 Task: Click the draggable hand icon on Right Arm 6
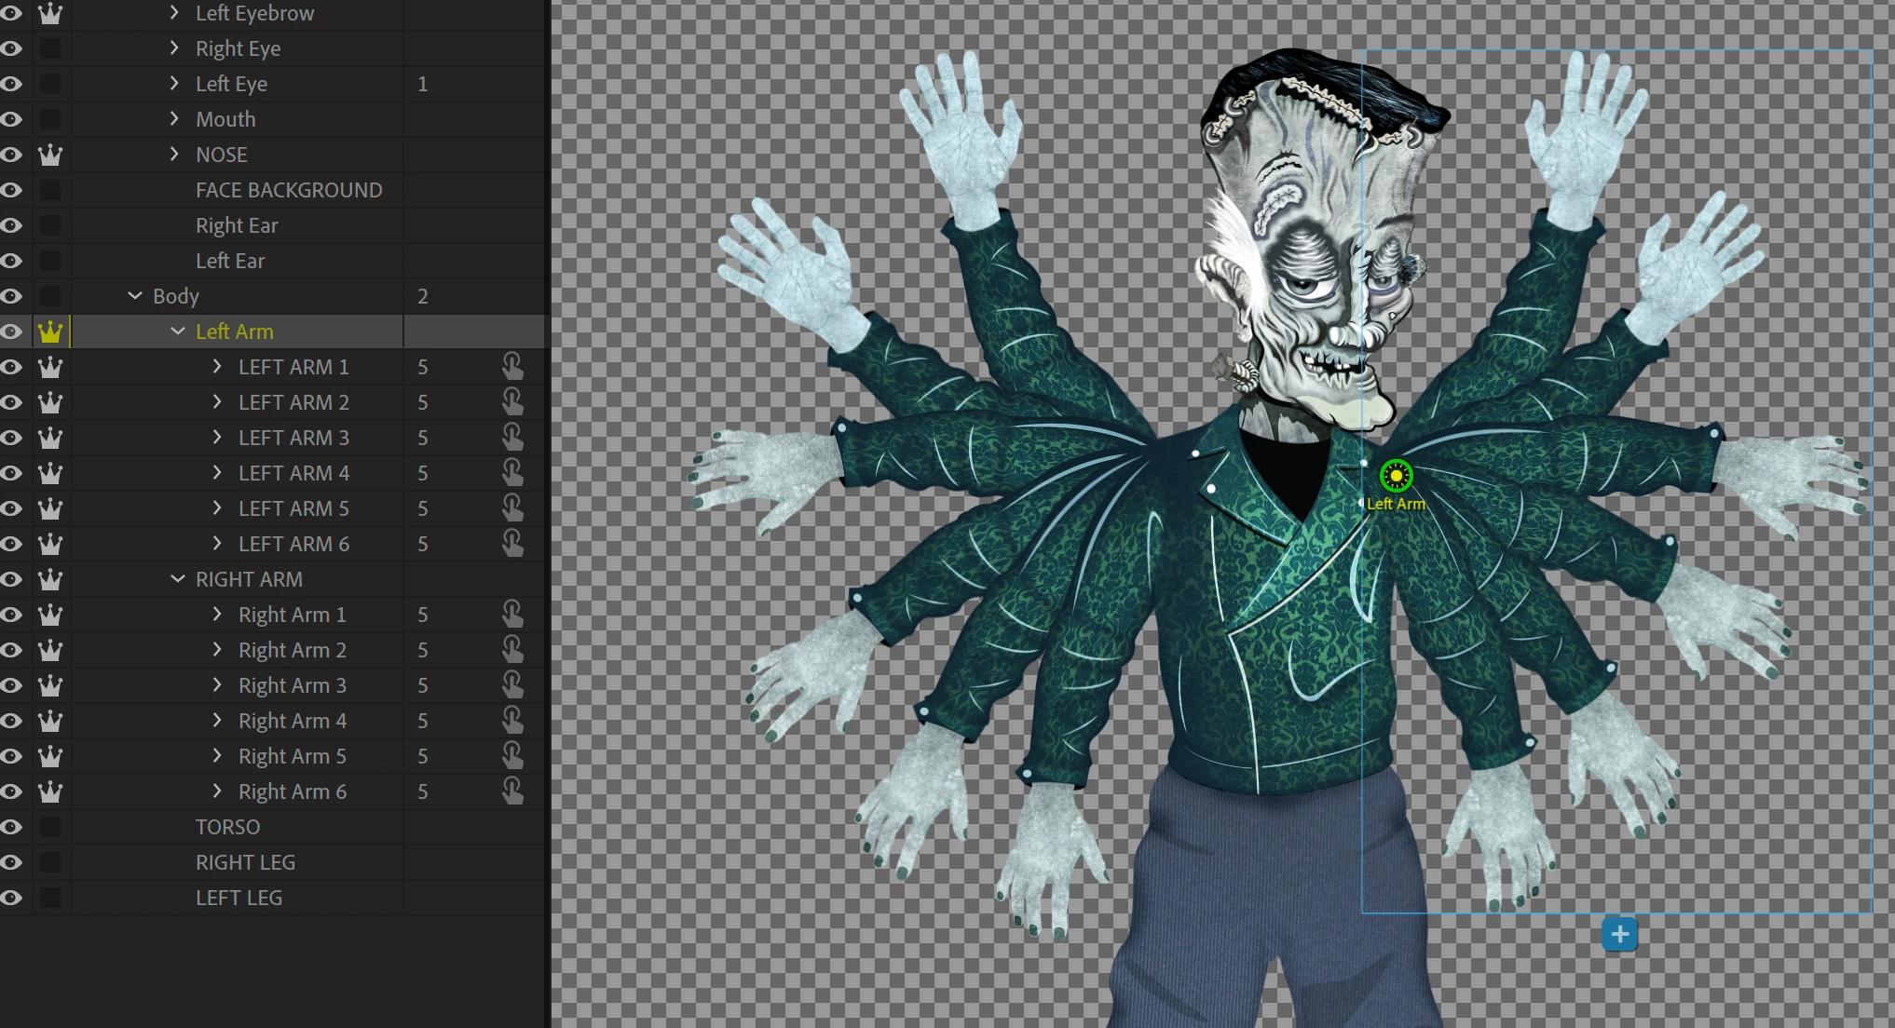click(x=512, y=791)
